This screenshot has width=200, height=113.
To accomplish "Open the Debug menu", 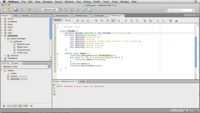I will pyautogui.click(x=87, y=2).
